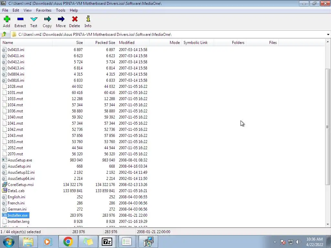The width and height of the screenshot is (331, 248).
Task: Click the Installer.exe file icon
Action: pos(5,215)
